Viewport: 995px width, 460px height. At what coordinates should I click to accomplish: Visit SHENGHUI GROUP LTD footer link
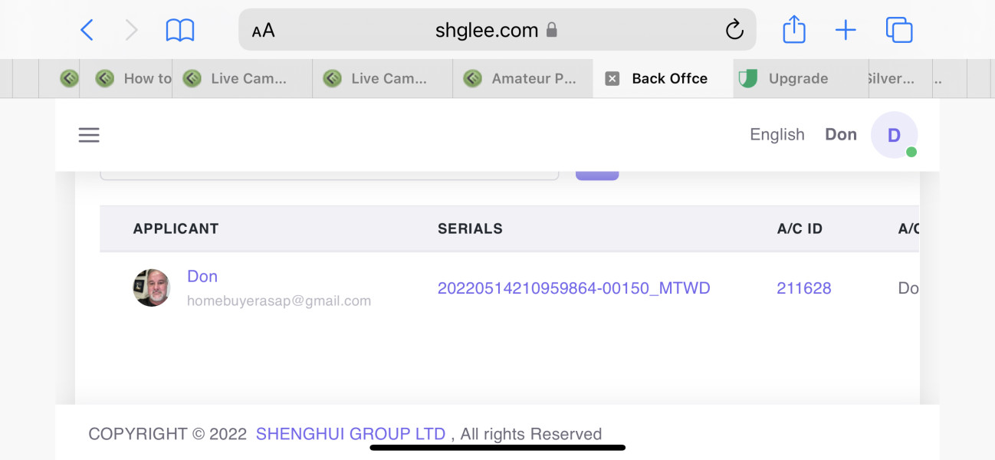[350, 434]
